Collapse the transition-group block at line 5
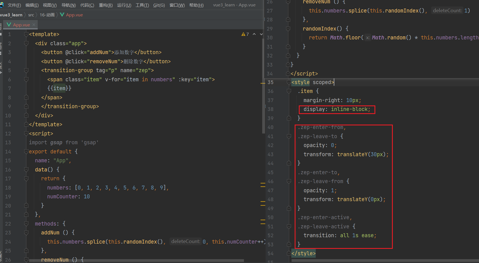479x263 pixels. point(26,70)
